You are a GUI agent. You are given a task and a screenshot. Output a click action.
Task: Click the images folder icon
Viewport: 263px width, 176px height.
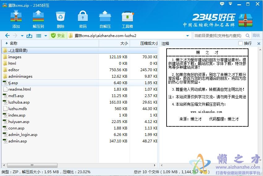(5, 57)
